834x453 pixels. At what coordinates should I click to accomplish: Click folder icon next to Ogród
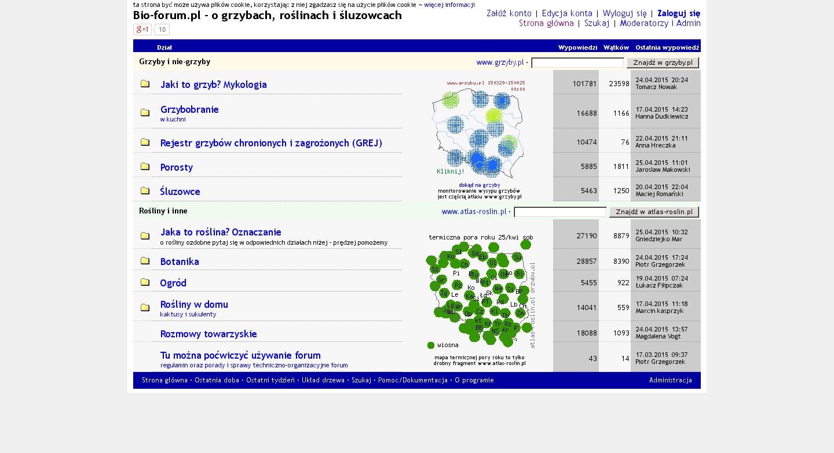(145, 282)
